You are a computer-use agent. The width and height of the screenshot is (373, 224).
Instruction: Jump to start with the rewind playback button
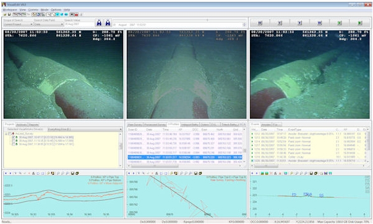[x=260, y=23]
